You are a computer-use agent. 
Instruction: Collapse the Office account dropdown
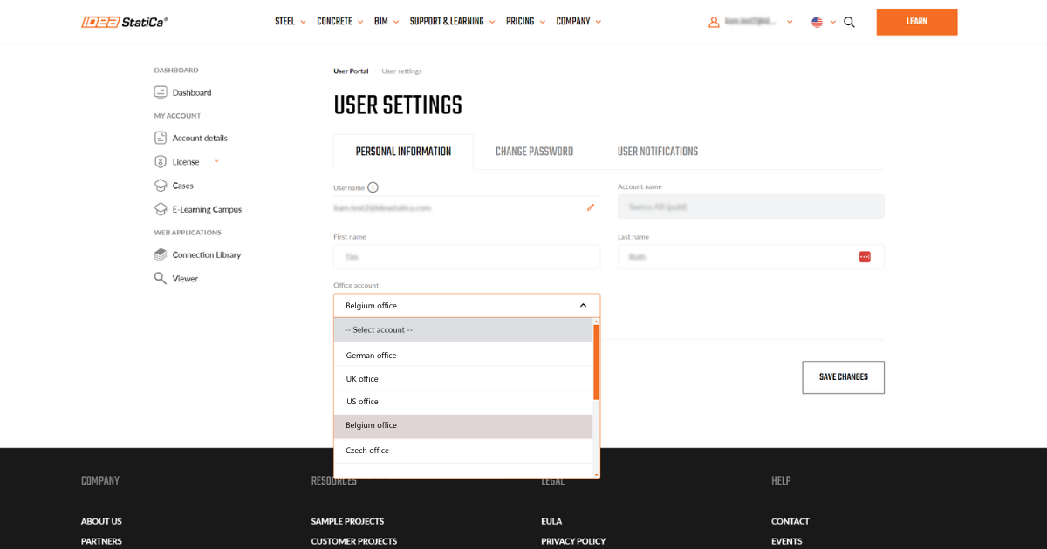[583, 306]
